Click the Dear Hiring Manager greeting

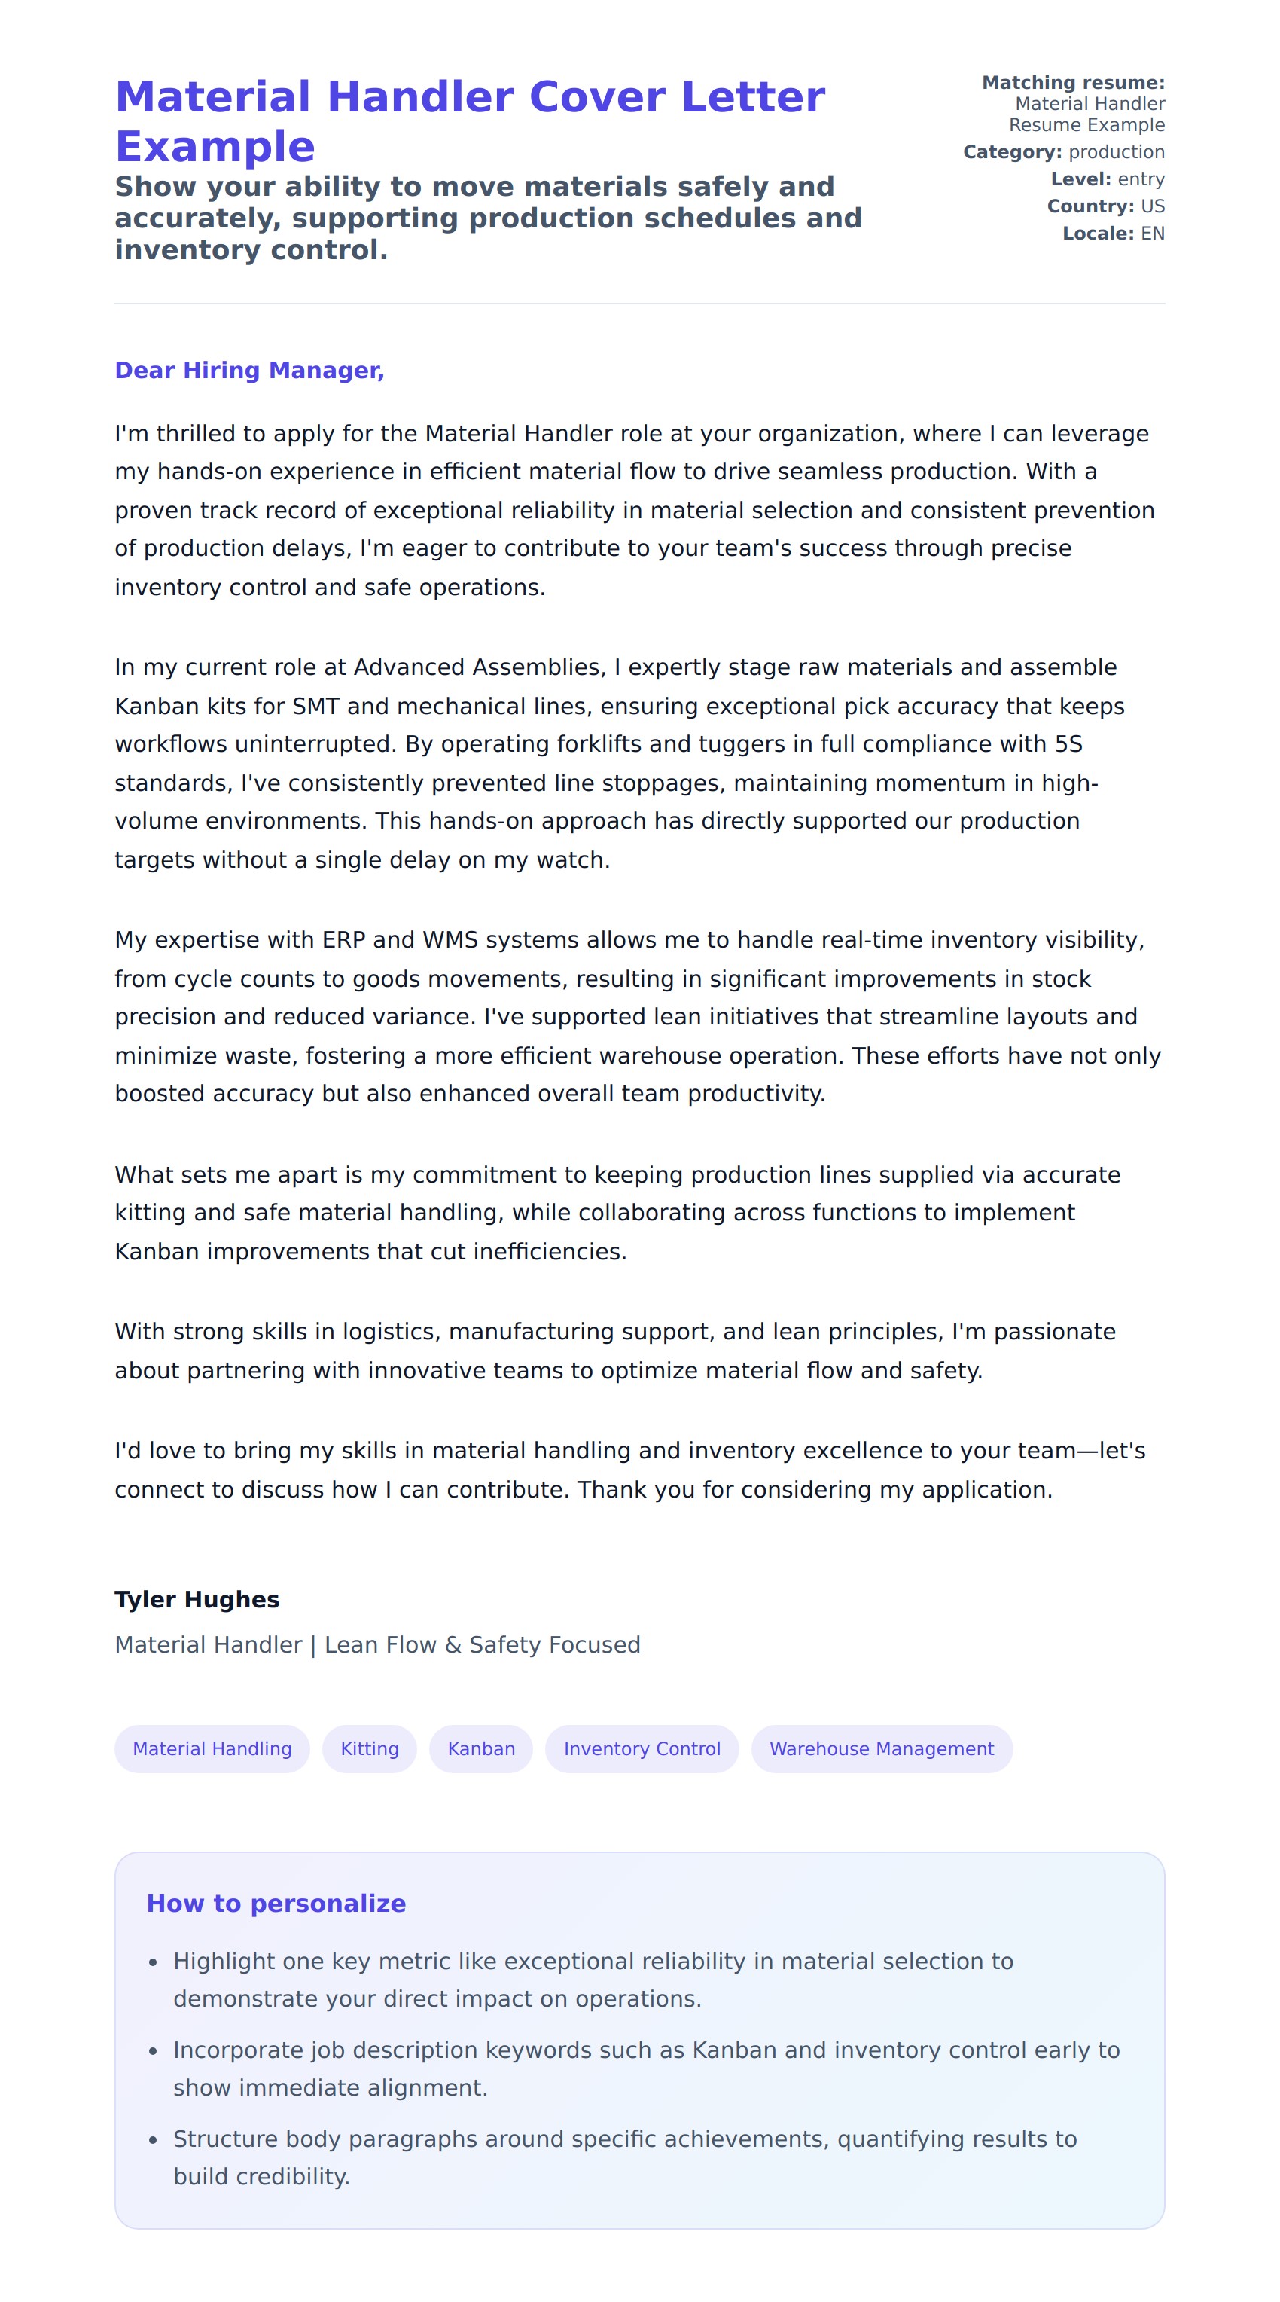[249, 370]
